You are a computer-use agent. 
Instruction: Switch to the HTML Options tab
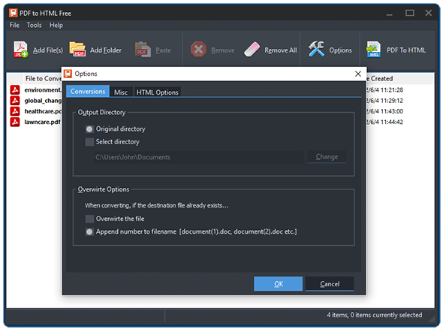click(x=158, y=92)
